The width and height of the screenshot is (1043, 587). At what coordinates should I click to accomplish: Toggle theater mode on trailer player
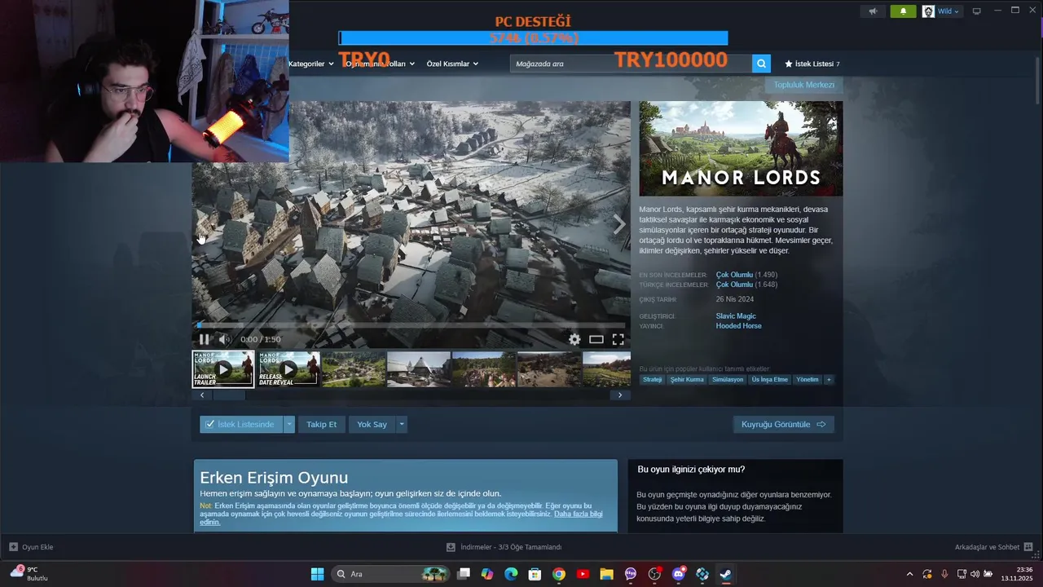[x=596, y=339]
